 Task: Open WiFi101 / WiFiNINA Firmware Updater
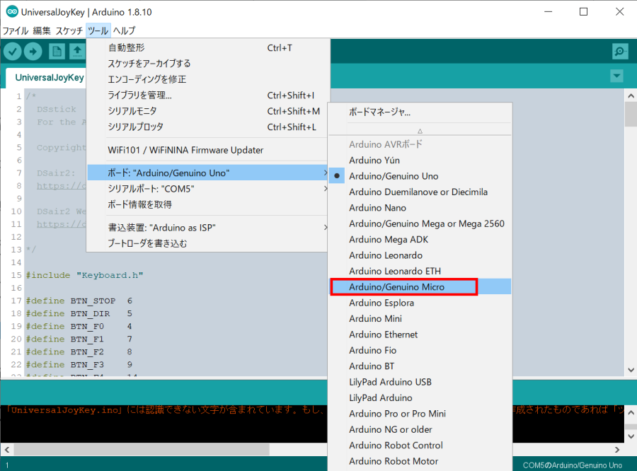pyautogui.click(x=207, y=150)
